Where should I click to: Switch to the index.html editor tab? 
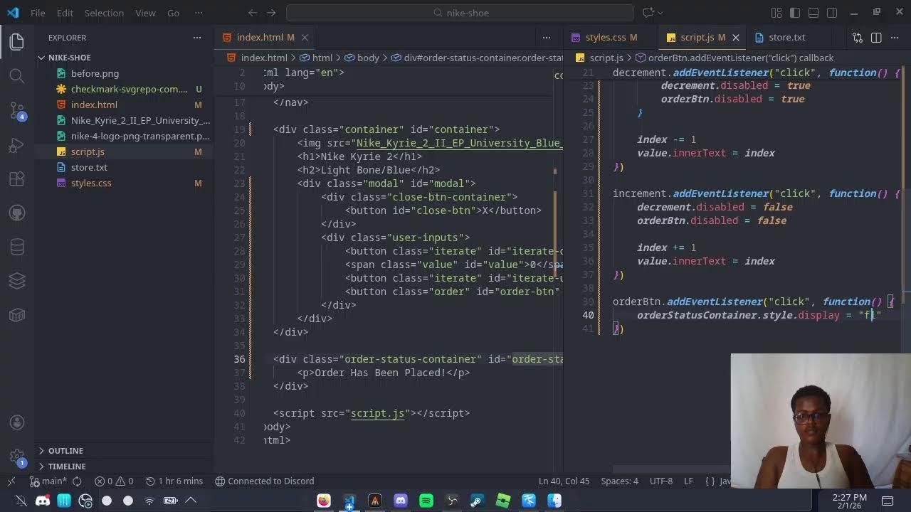coord(259,37)
